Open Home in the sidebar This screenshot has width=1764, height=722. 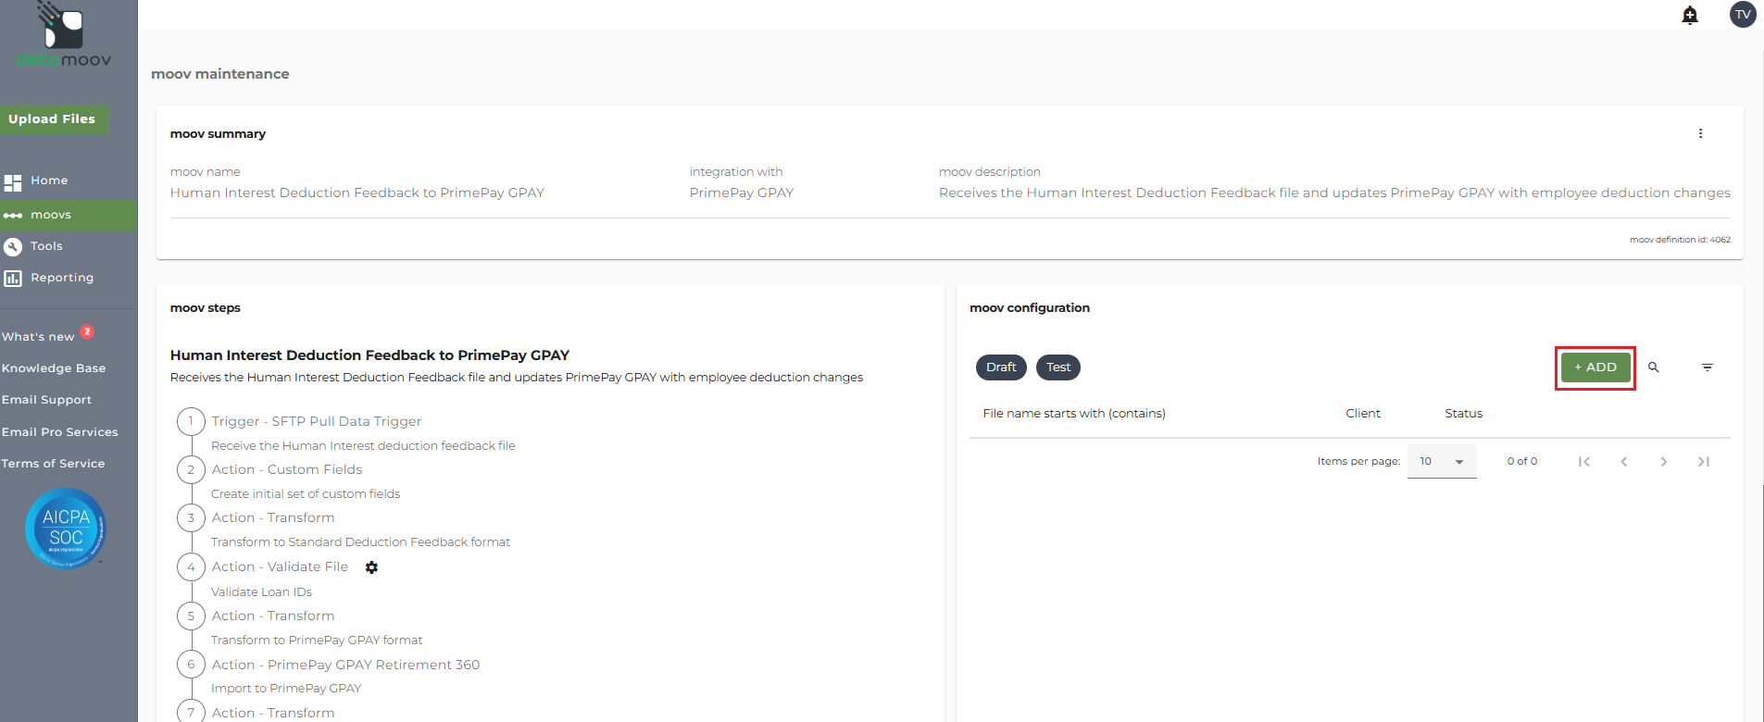49,180
